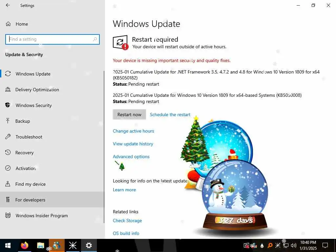The image size is (336, 252).
Task: Click the For developers tools icon
Action: tap(8, 200)
